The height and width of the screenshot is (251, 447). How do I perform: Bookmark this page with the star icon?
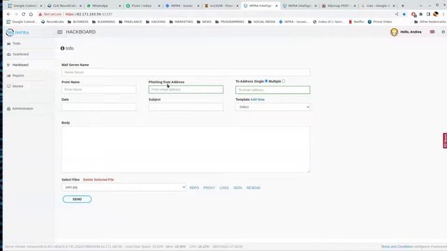point(404,14)
